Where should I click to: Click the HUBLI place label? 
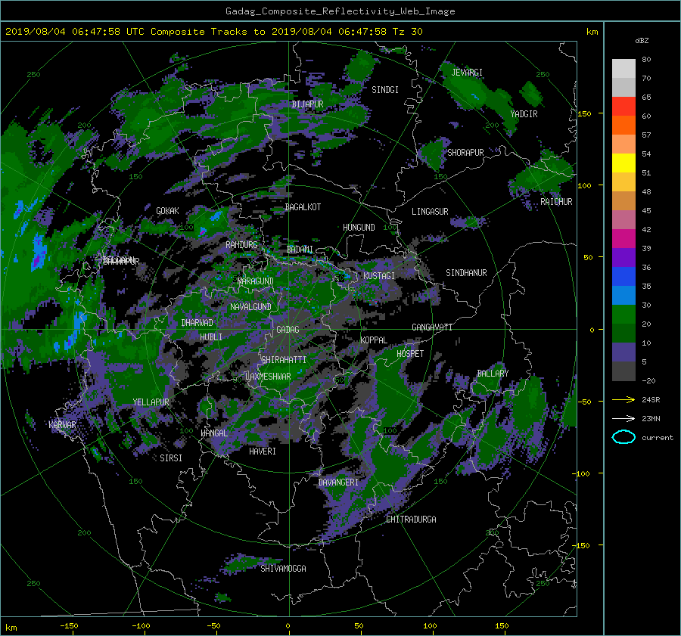click(211, 337)
